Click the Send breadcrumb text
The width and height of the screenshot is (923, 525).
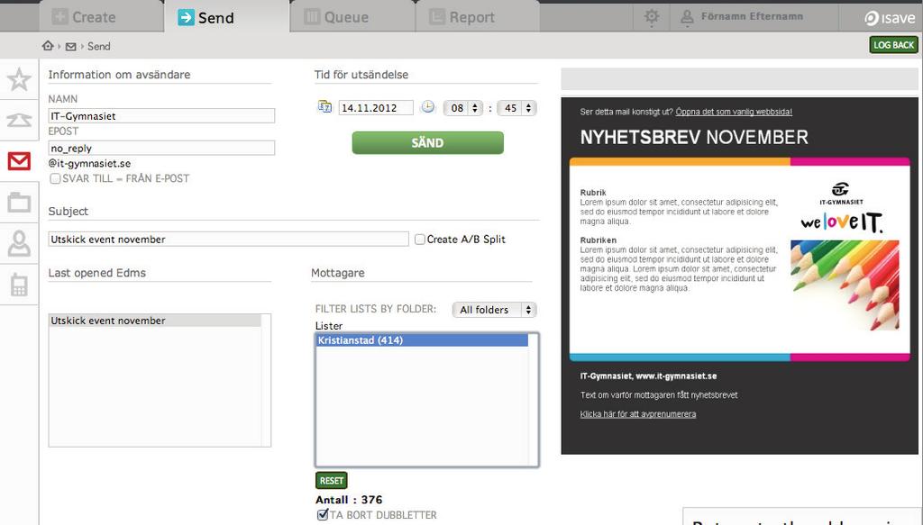pyautogui.click(x=99, y=47)
